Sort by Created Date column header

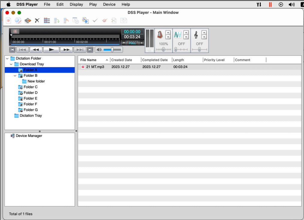[122, 60]
